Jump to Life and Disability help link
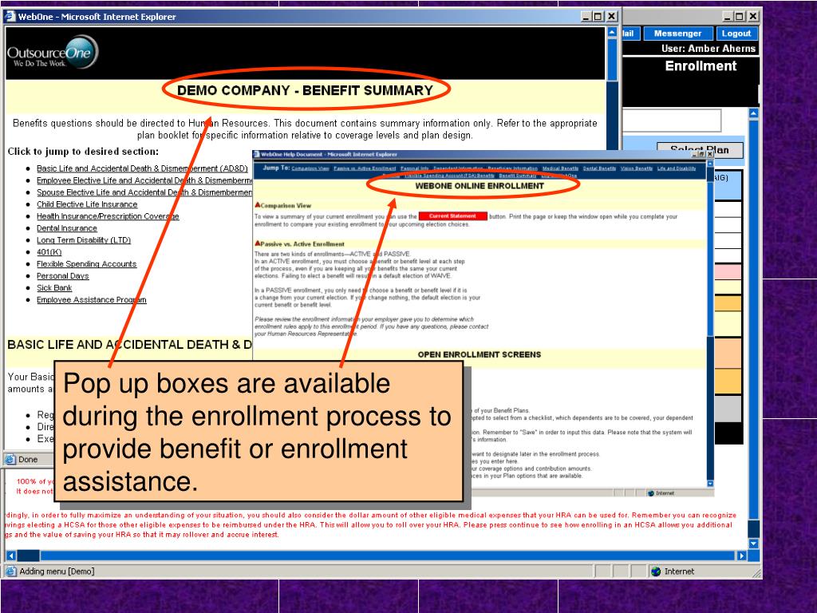Screen dimensions: 817x613 point(677,168)
